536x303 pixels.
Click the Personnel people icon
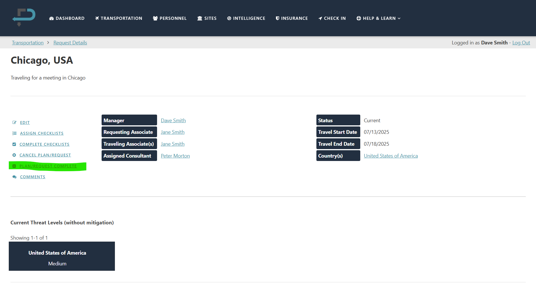[155, 18]
